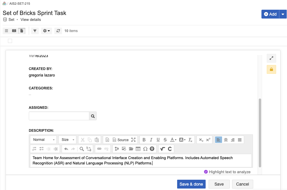This screenshot has height=190, width=287.
Task: Click the project icon in breadcrumb
Action: [4, 3]
